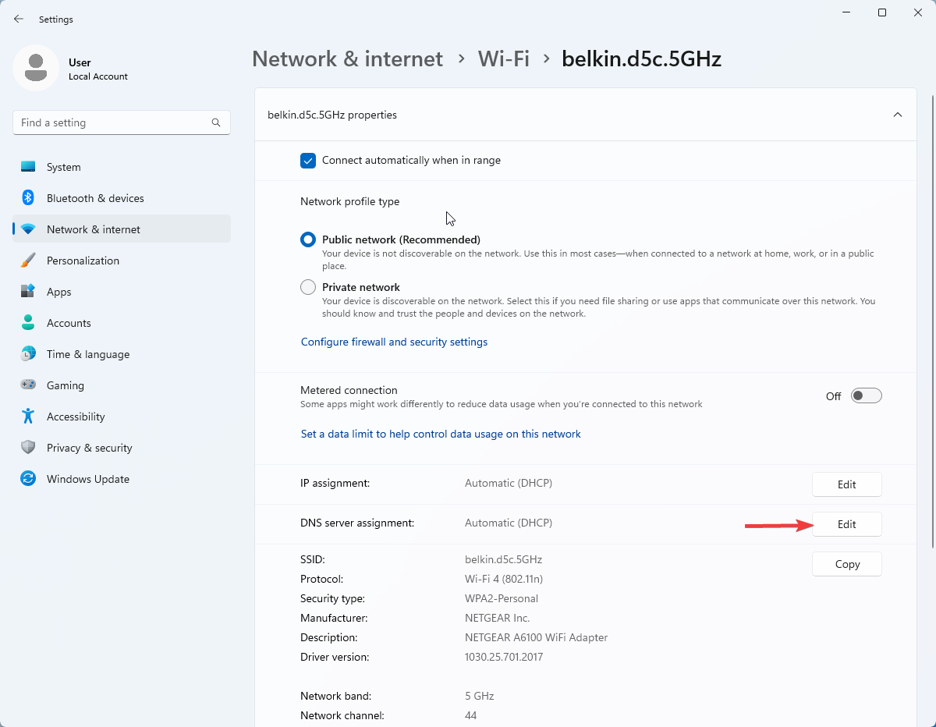
Task: Open Configure firewall and security settings
Action: tap(394, 342)
